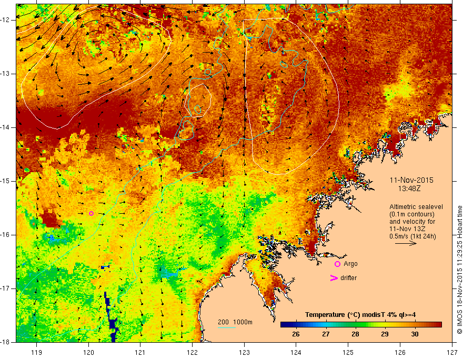
Task: Click the longitude axis label 127
Action: pos(452,352)
